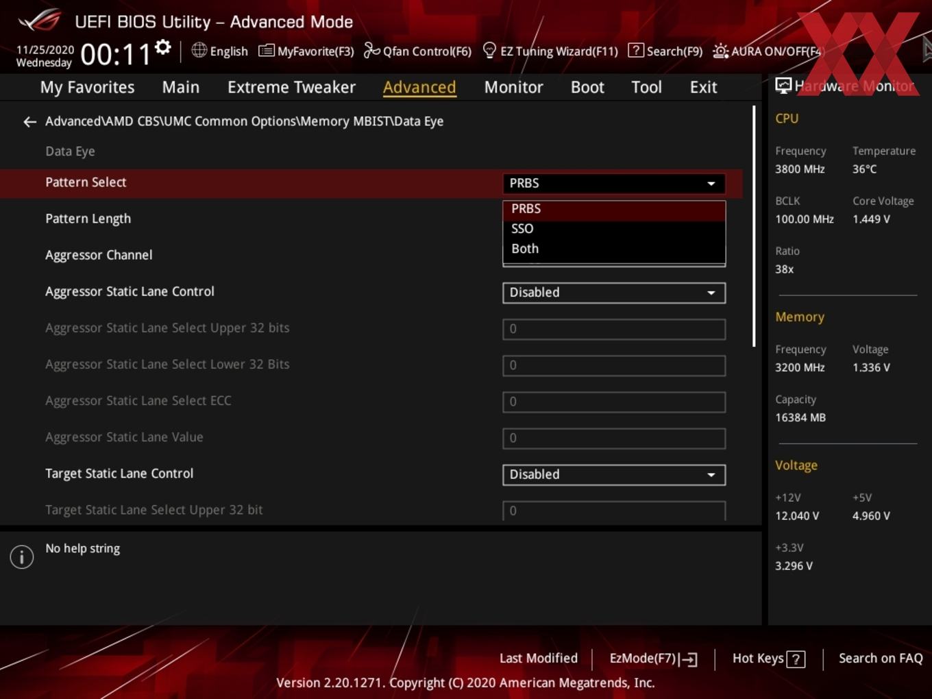Image resolution: width=932 pixels, height=699 pixels.
Task: Click the ROG logo in header
Action: pyautogui.click(x=40, y=21)
